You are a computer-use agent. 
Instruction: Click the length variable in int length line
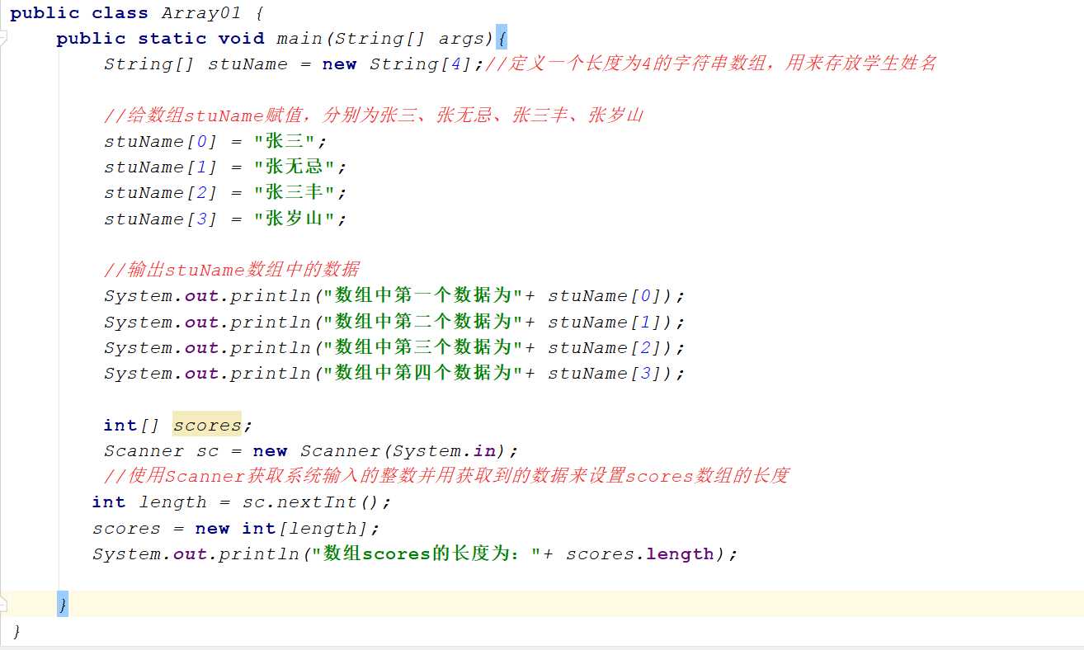pyautogui.click(x=172, y=502)
